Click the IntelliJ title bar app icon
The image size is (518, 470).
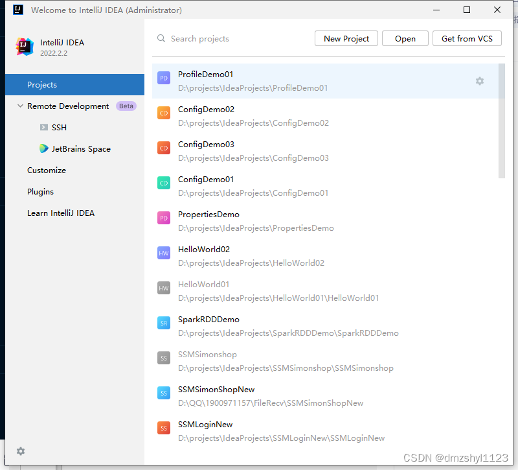[18, 10]
